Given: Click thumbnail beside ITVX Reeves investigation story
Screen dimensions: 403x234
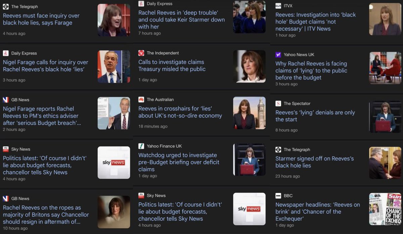Looking at the screenshot, I should tap(385, 19).
